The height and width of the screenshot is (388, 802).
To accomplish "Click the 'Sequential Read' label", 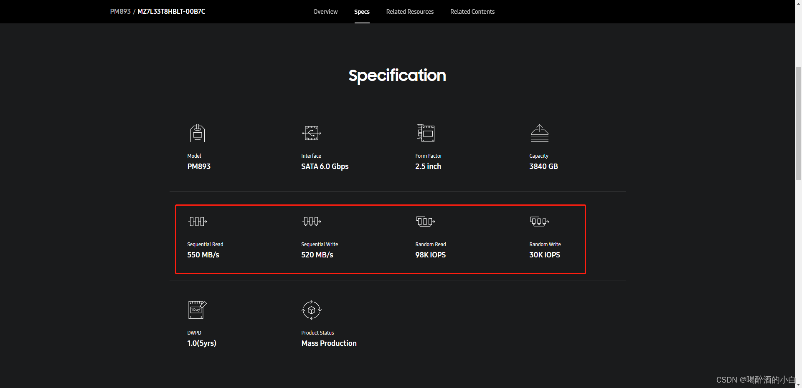I will 205,244.
